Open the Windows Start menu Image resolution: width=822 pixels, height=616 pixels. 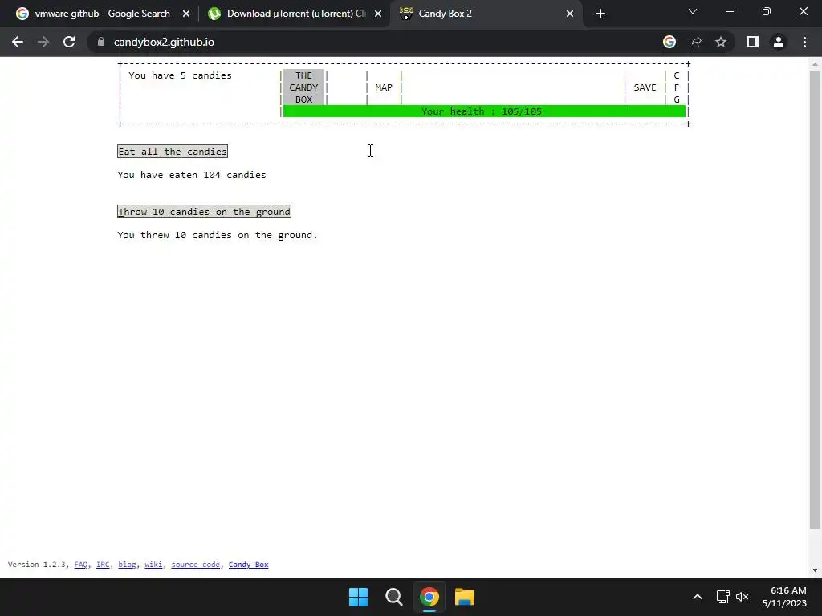[359, 597]
